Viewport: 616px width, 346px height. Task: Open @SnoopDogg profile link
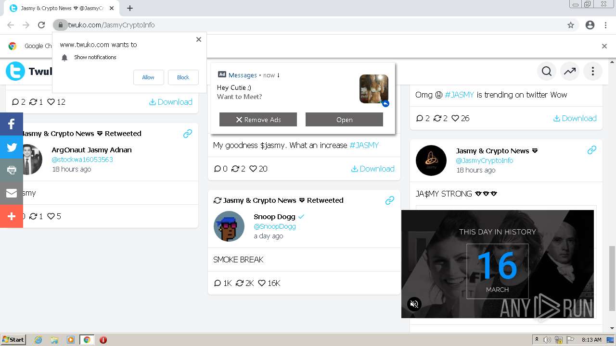[274, 226]
